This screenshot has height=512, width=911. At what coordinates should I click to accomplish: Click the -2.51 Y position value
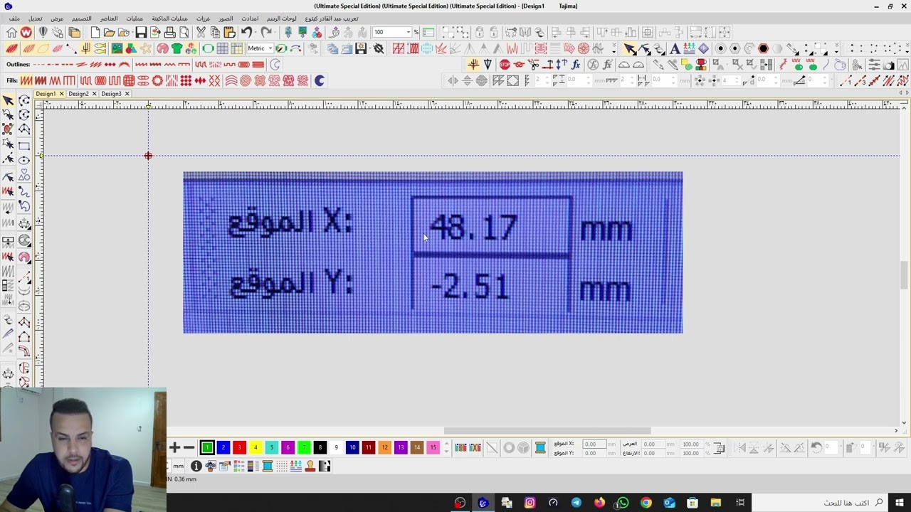(x=470, y=287)
